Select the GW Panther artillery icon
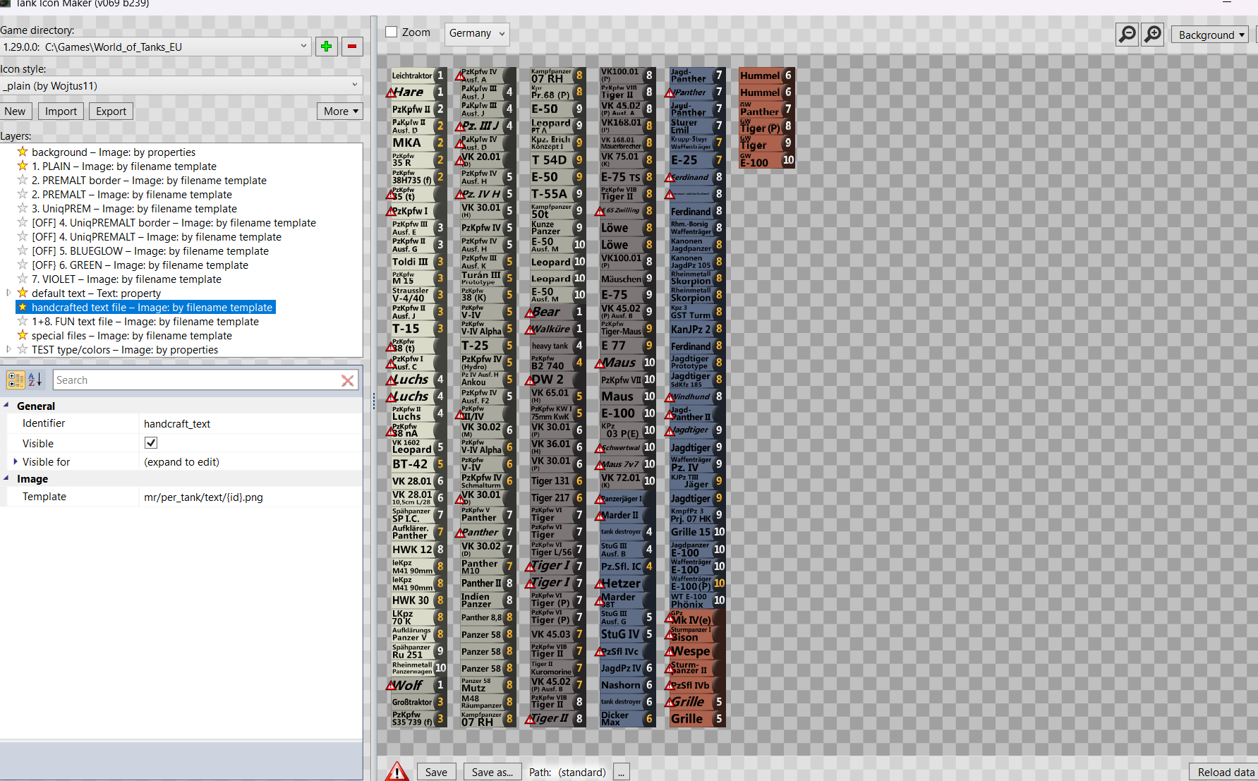1258x781 pixels. 767,109
